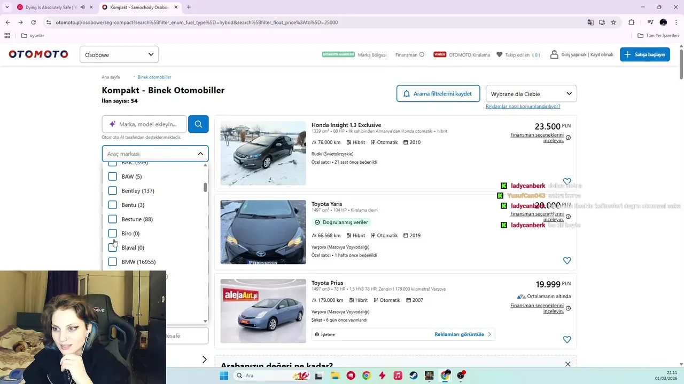This screenshot has width=684, height=384.
Task: Open the Osobowe category dropdown
Action: click(119, 54)
